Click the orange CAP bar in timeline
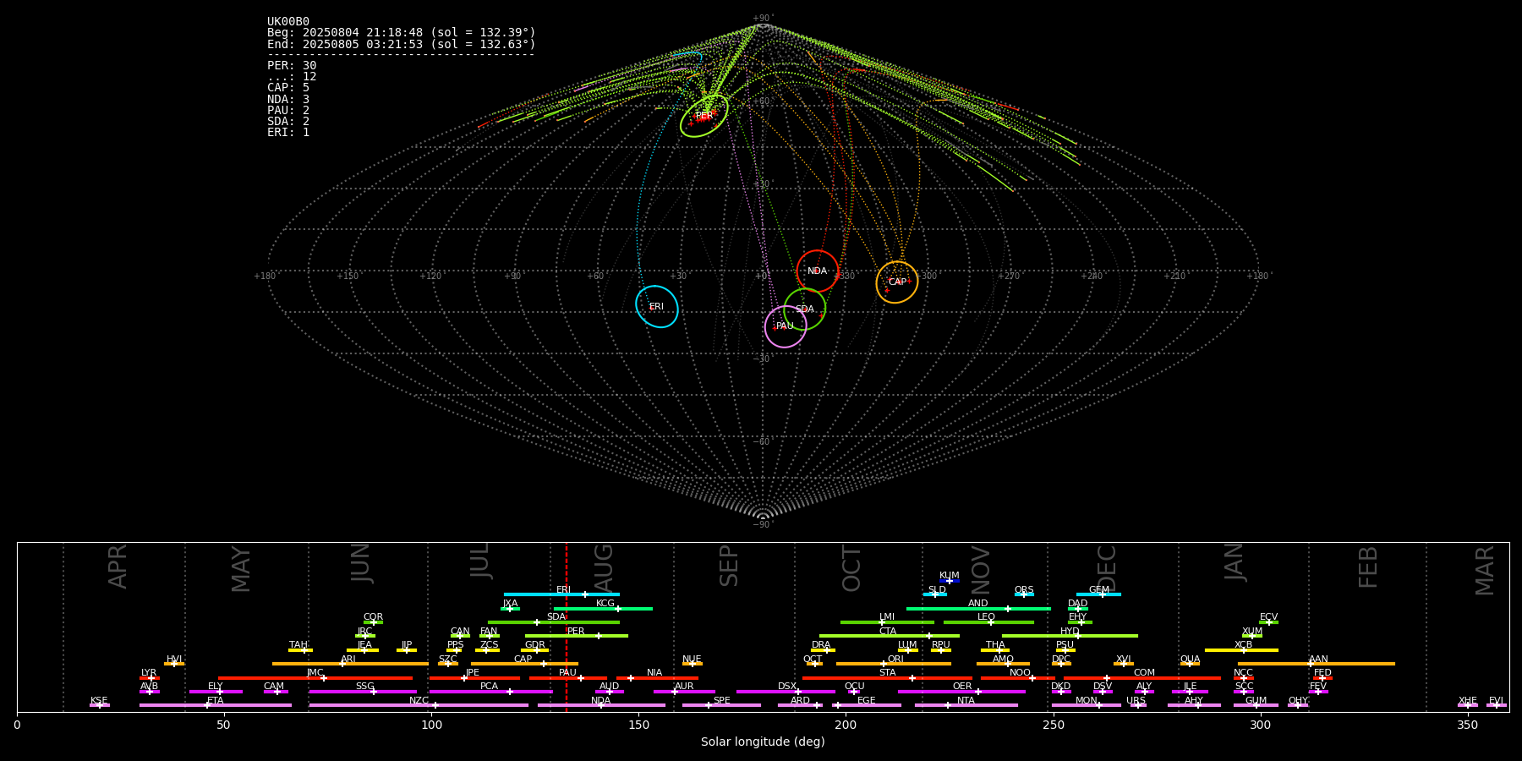The height and width of the screenshot is (761, 1522). pyautogui.click(x=524, y=664)
